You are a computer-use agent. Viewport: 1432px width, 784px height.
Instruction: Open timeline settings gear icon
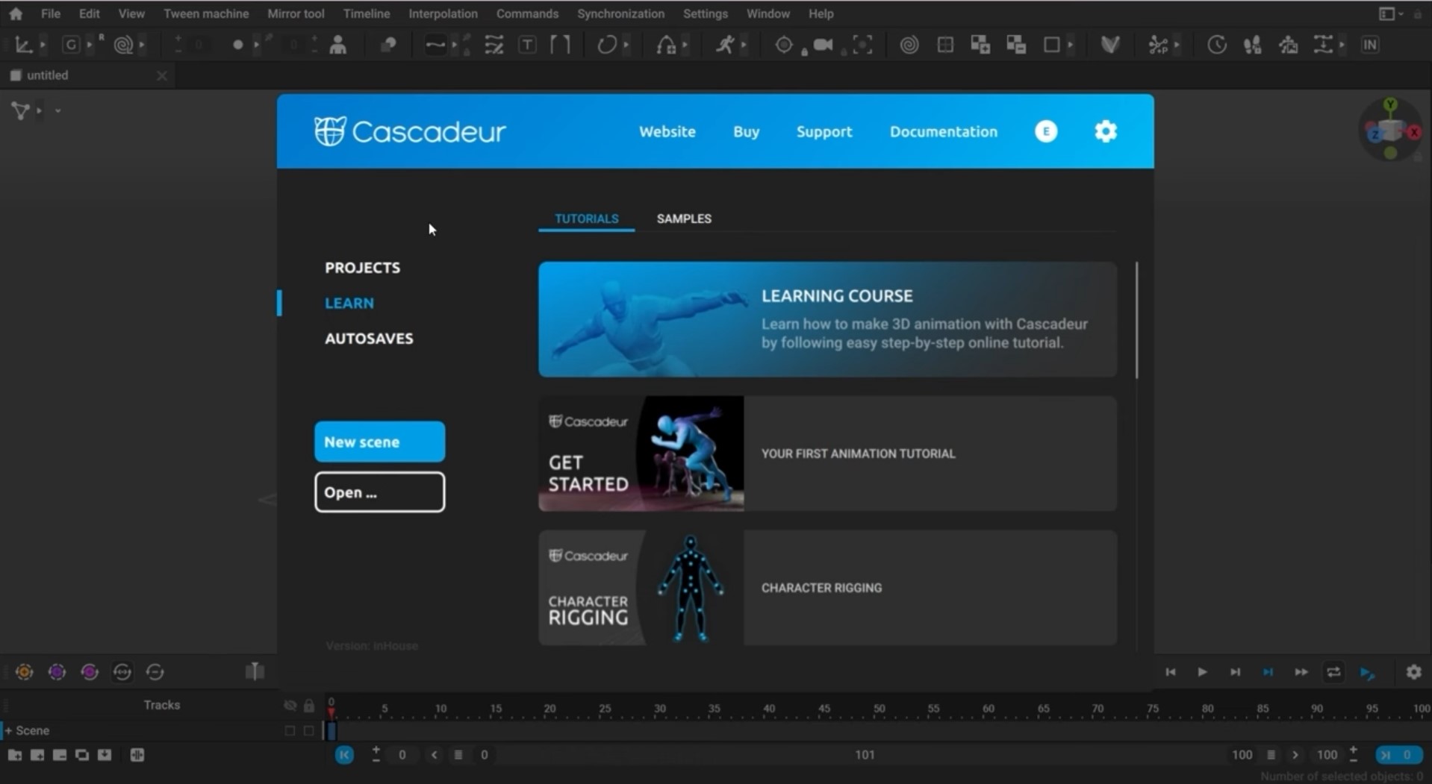pos(1413,672)
